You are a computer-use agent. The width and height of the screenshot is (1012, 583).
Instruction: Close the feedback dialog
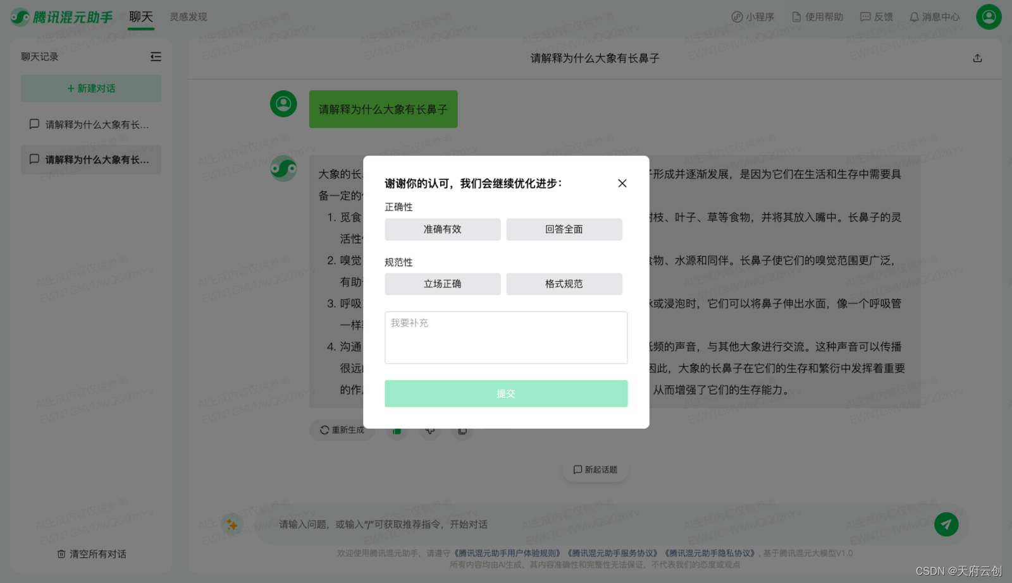[622, 183]
